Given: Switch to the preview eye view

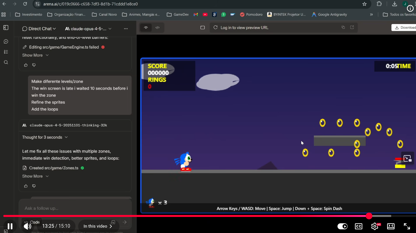Looking at the screenshot, I should click(146, 28).
